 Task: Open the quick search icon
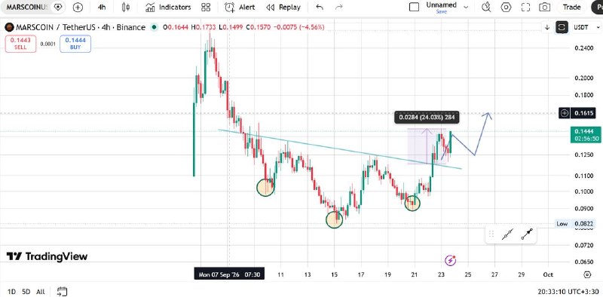point(486,7)
